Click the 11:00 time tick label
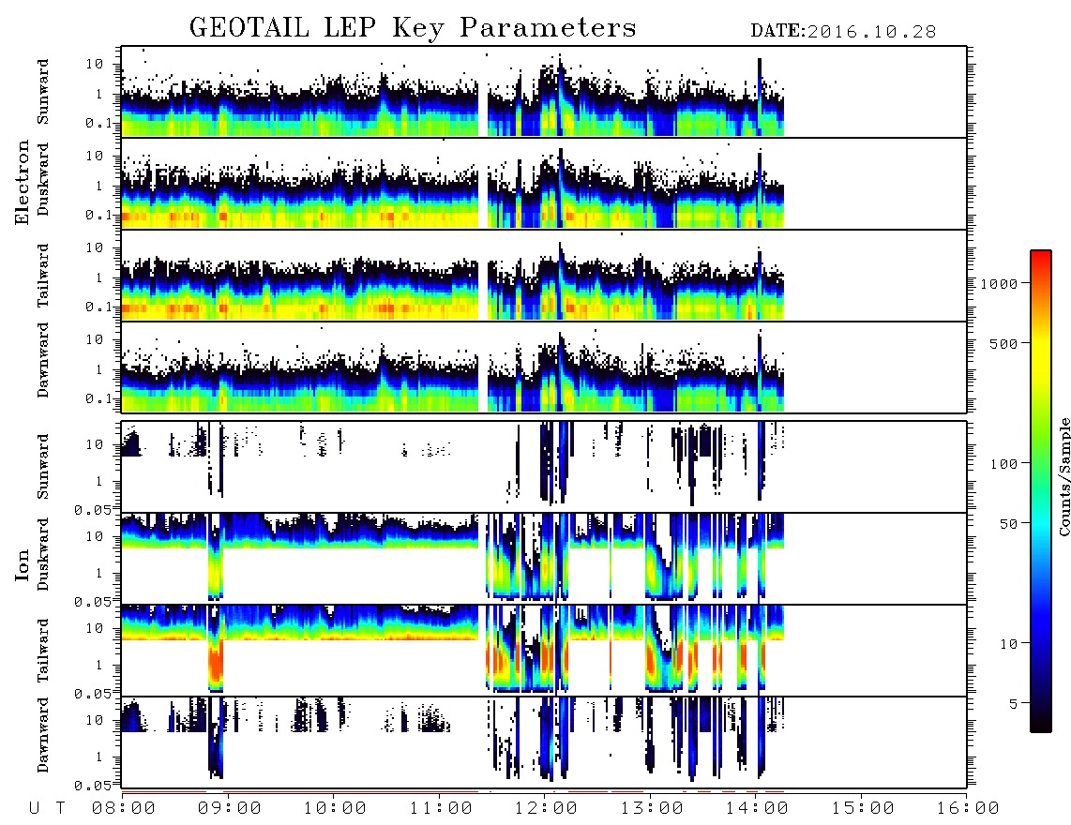Image resolution: width=1071 pixels, height=825 pixels. coord(441,809)
